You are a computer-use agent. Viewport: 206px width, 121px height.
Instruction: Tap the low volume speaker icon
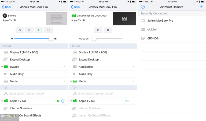point(12,38)
